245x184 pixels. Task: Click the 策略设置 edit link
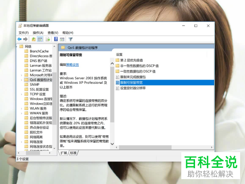tap(73, 65)
